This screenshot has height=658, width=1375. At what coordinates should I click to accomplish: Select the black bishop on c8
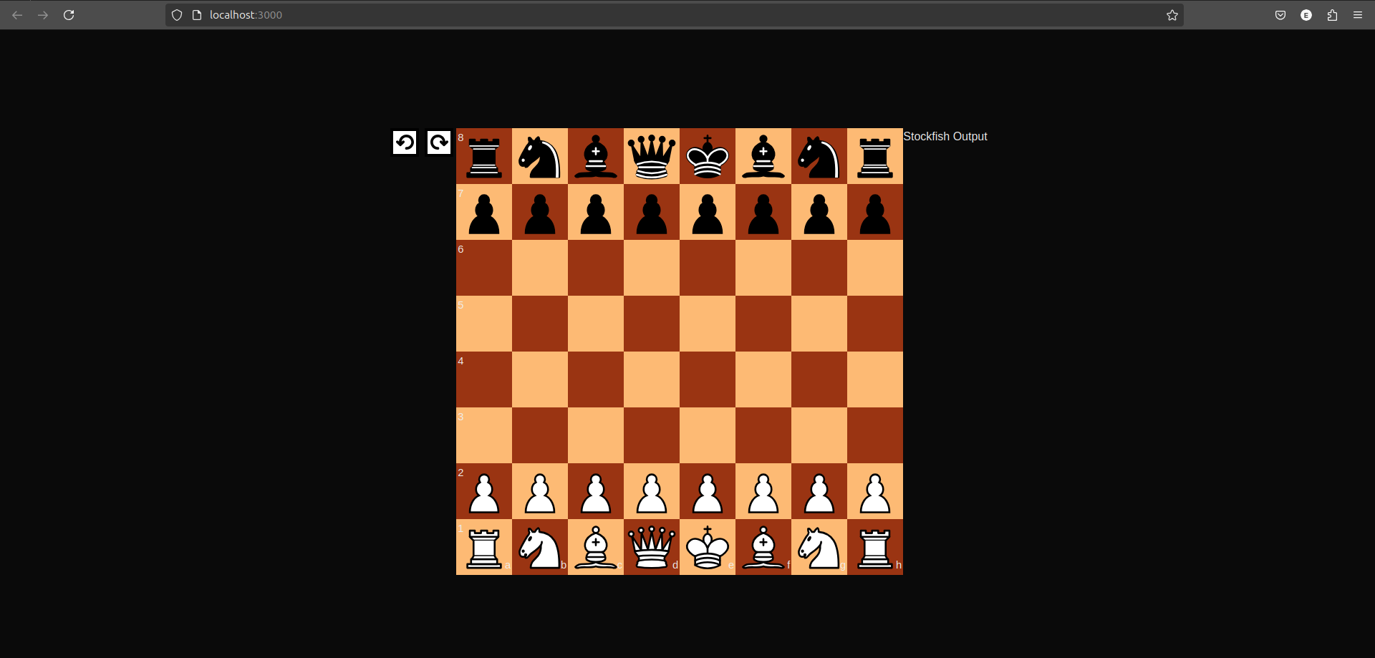click(x=596, y=157)
